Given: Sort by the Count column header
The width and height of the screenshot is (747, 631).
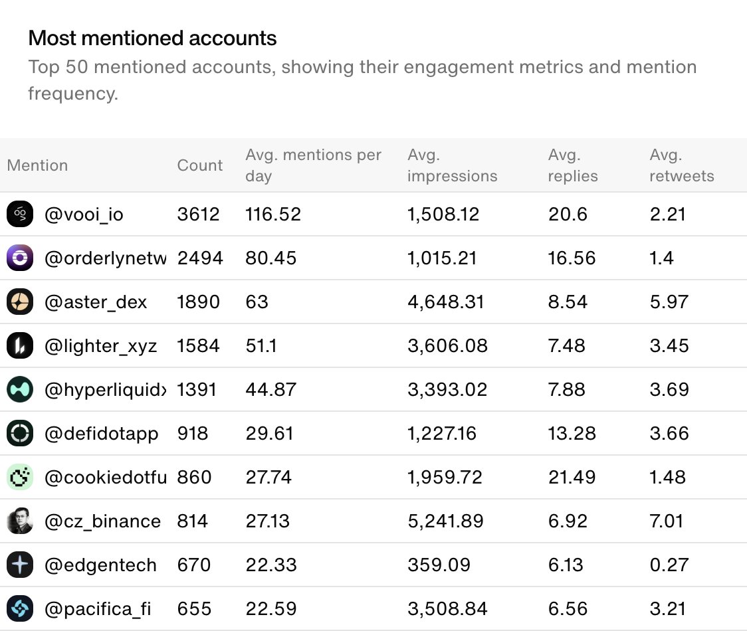Looking at the screenshot, I should [x=199, y=165].
